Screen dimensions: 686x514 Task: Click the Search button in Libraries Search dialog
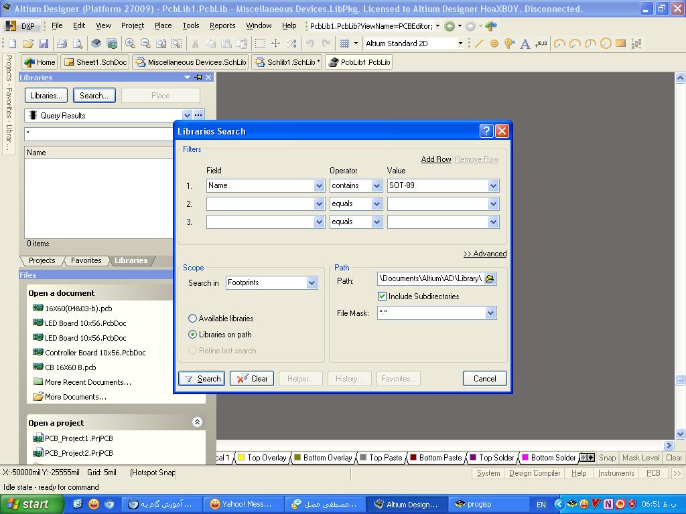coord(202,379)
